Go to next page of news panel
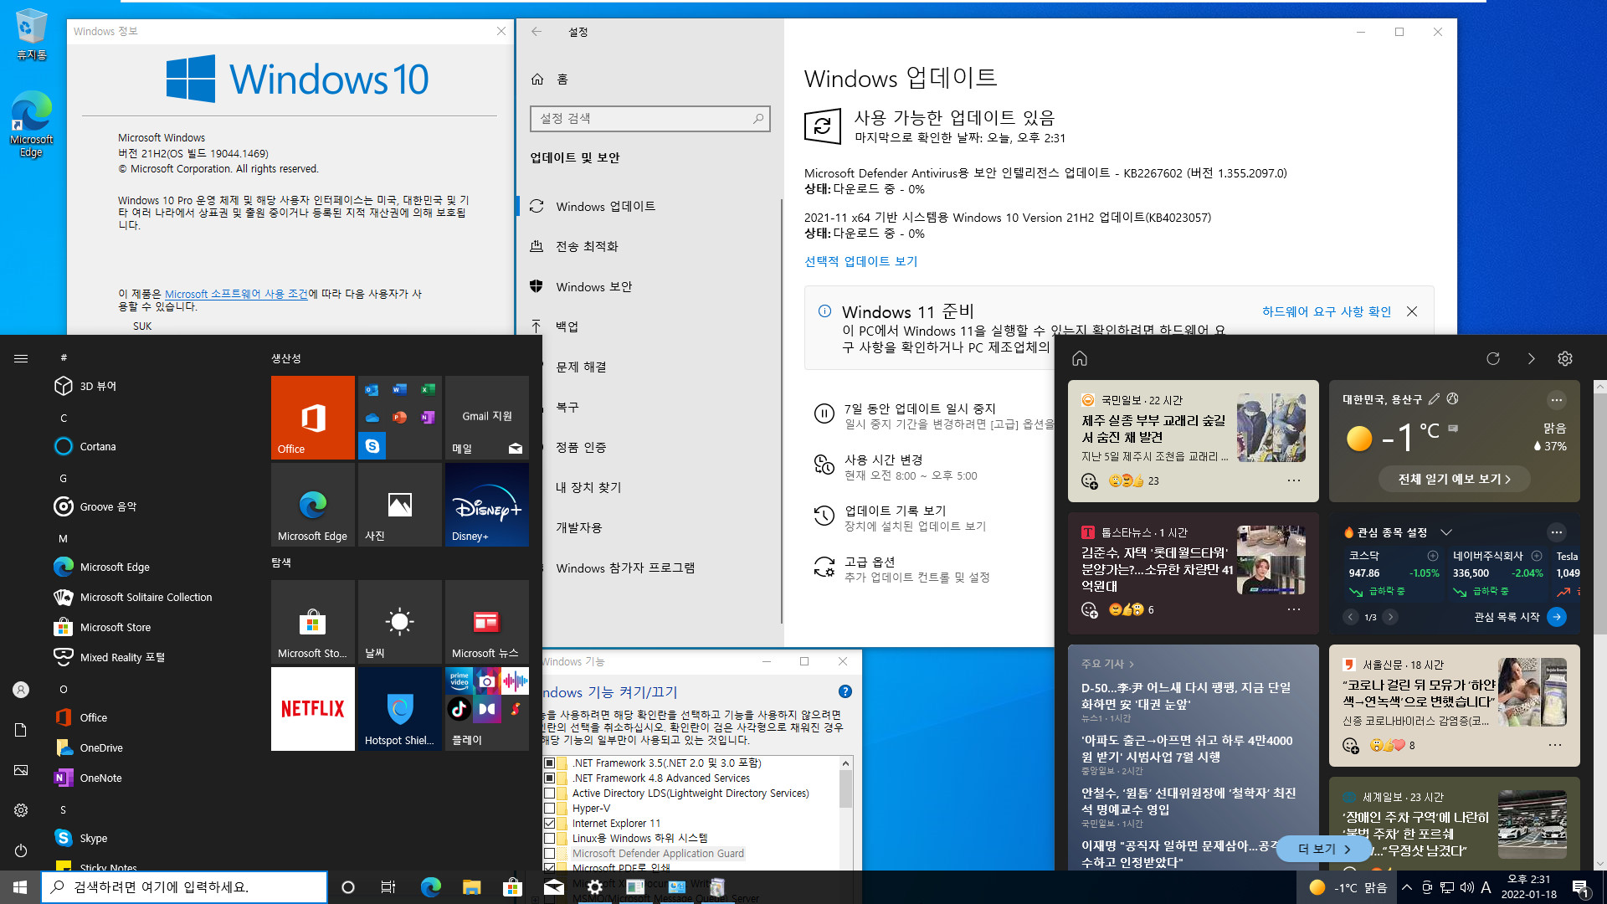The height and width of the screenshot is (904, 1607). [x=1531, y=358]
